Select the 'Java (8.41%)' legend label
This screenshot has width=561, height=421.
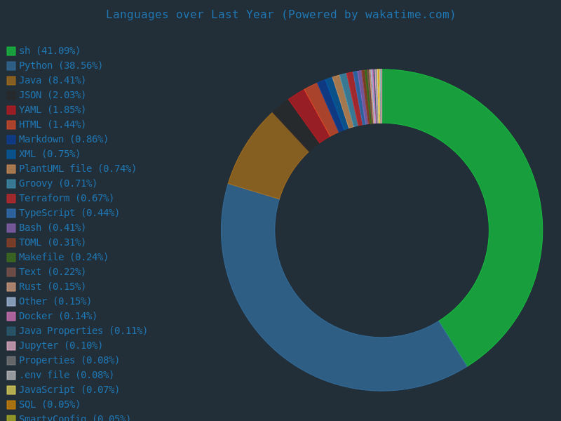[53, 80]
